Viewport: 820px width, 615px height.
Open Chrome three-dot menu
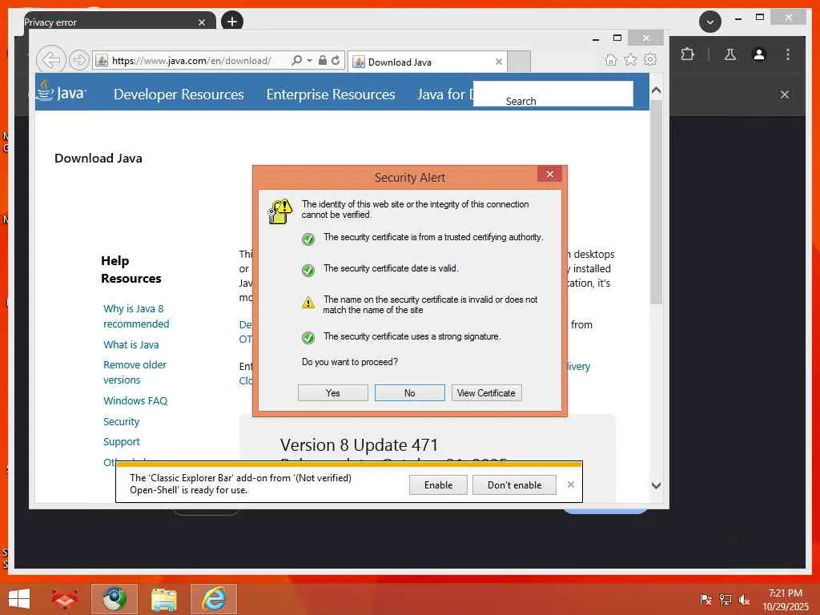pos(788,54)
